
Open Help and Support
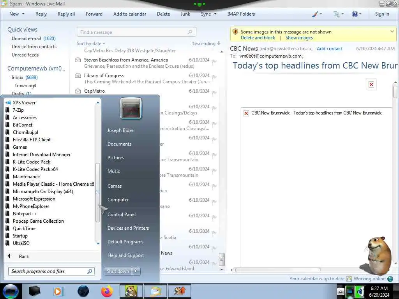tap(125, 255)
